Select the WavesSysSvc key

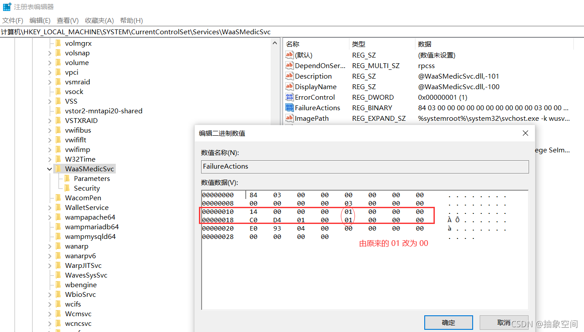pos(86,275)
